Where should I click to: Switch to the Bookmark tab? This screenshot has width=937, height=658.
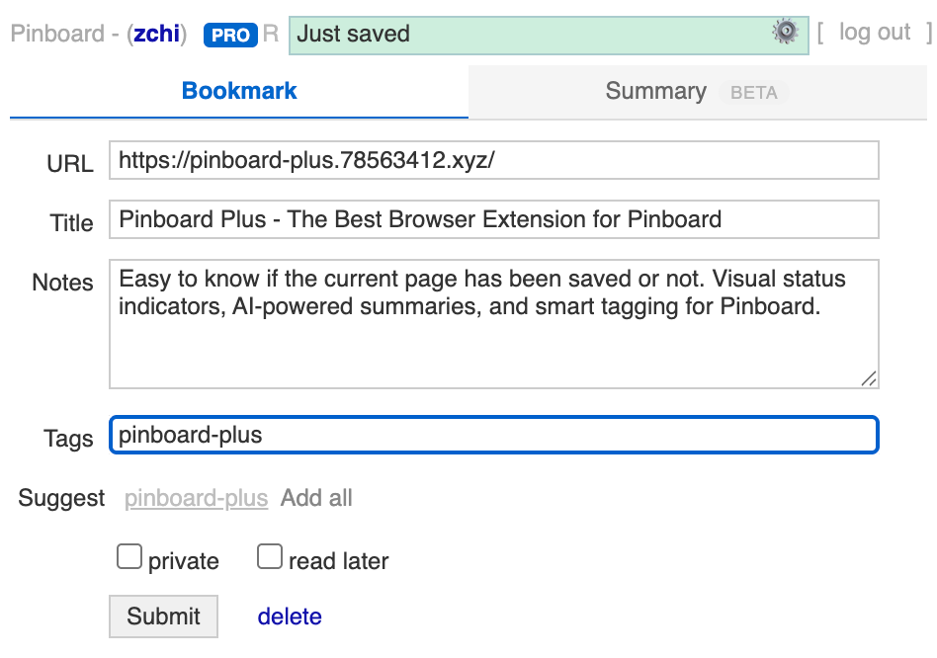click(x=239, y=92)
